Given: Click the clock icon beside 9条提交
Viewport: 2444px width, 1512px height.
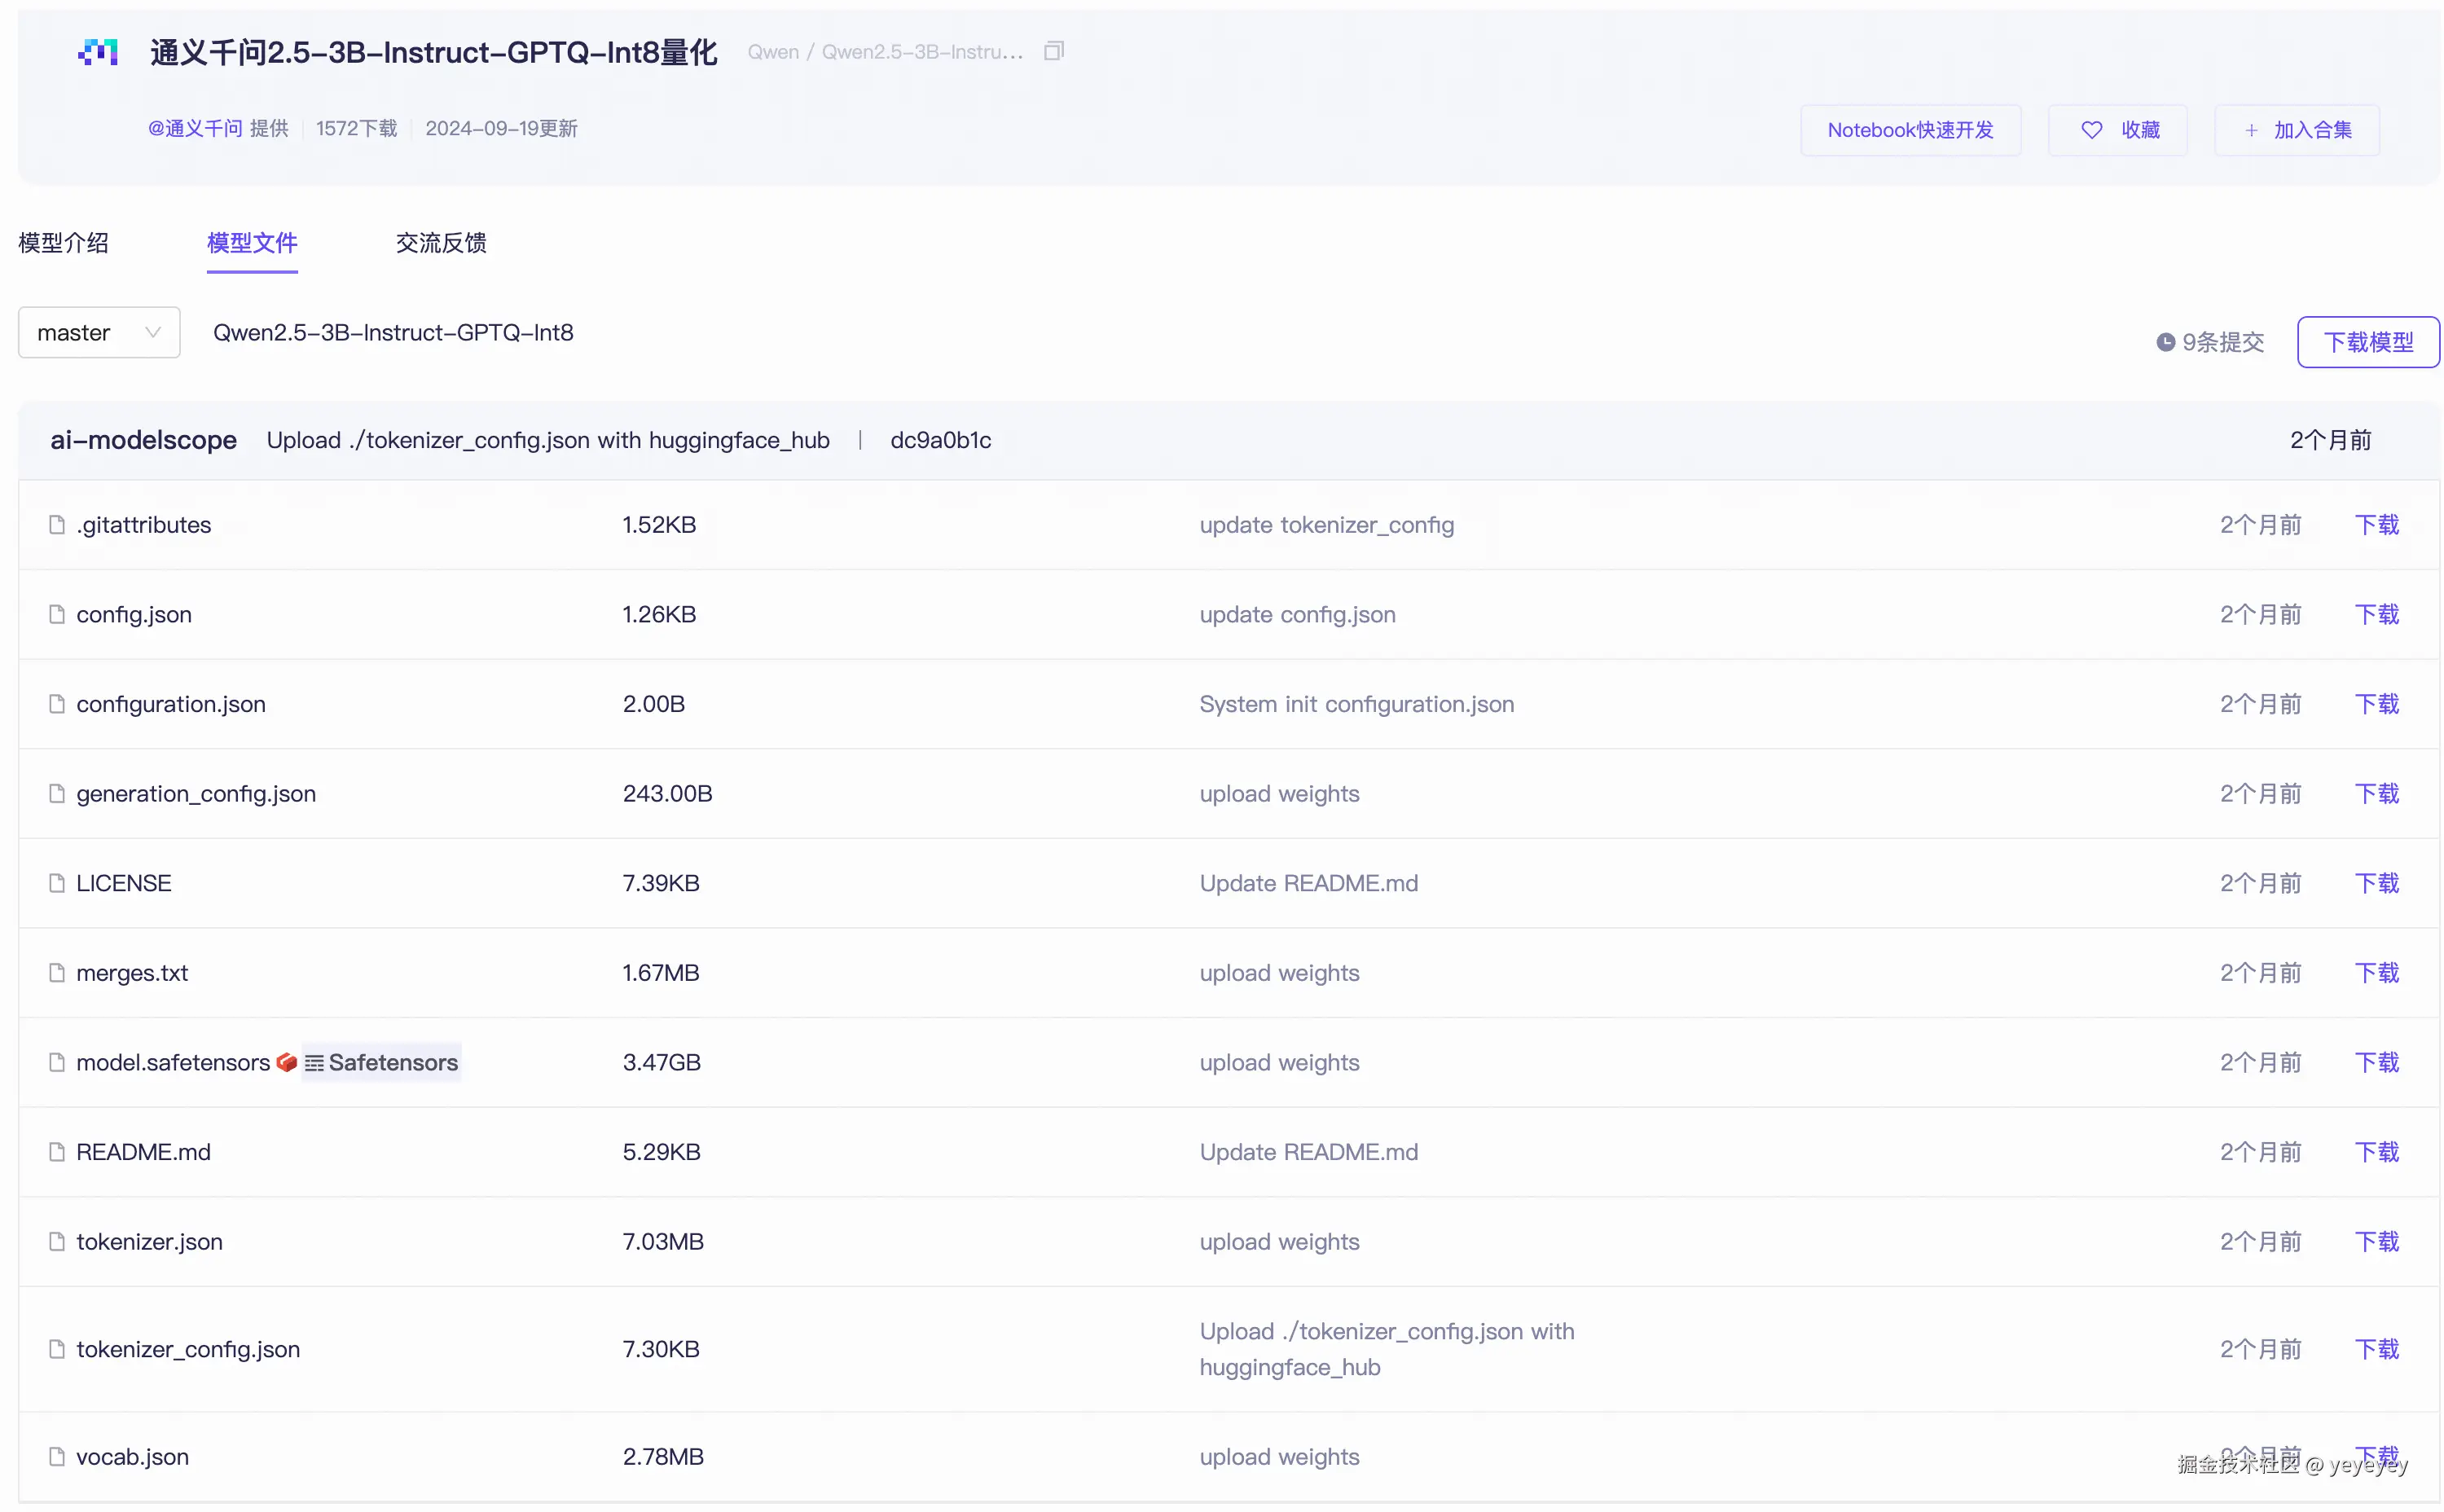Looking at the screenshot, I should pos(2165,342).
